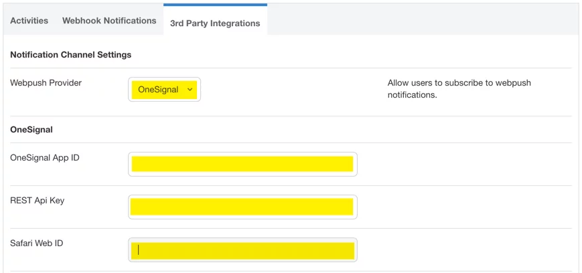Open the Webpush Provider dropdown

pos(164,90)
